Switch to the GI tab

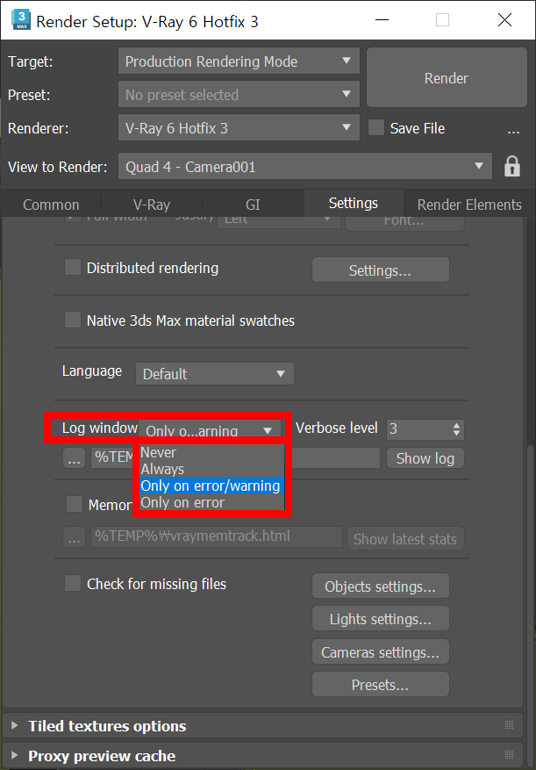(x=253, y=205)
